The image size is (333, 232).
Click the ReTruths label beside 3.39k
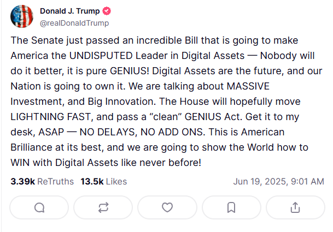click(x=55, y=182)
